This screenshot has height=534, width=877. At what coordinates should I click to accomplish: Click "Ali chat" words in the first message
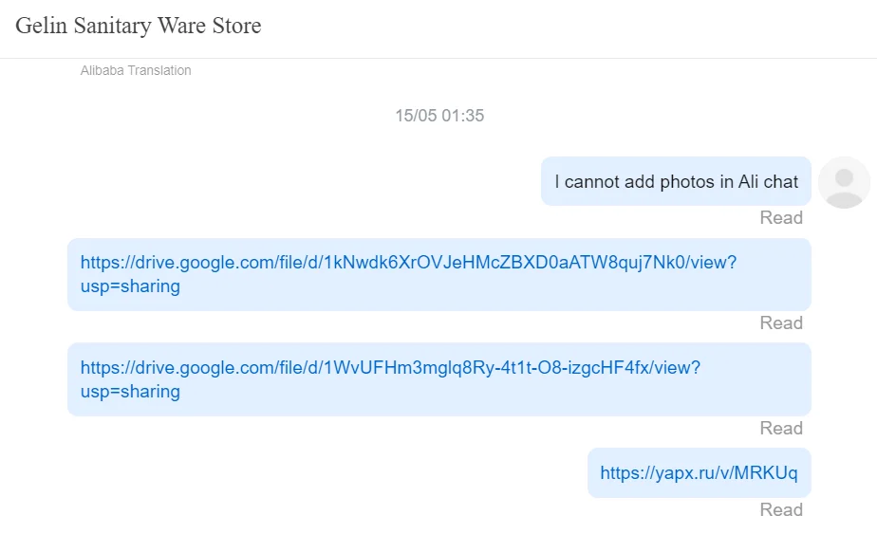(768, 181)
